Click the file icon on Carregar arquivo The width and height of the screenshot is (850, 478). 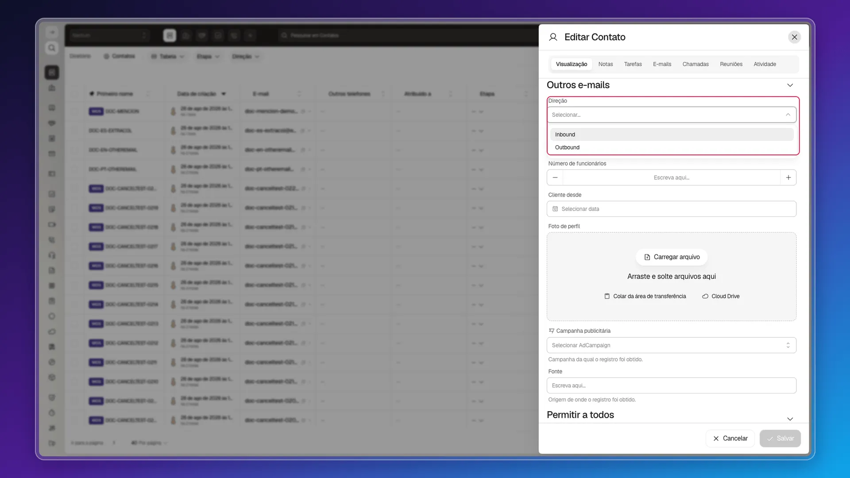point(647,257)
